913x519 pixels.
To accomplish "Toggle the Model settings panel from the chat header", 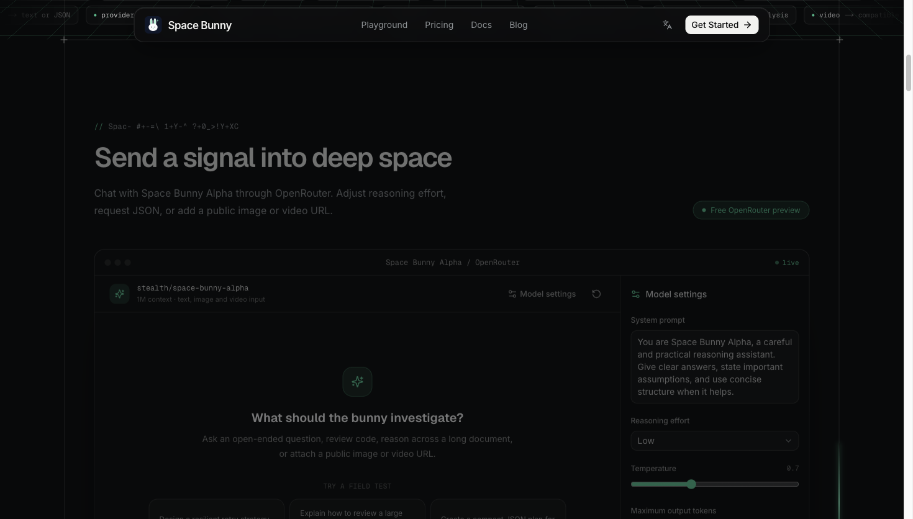I will coord(542,294).
